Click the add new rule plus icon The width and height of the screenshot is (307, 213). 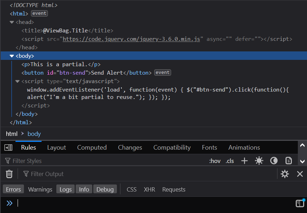pos(244,161)
